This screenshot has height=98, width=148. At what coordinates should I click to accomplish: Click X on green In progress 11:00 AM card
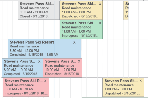tap(100, 23)
